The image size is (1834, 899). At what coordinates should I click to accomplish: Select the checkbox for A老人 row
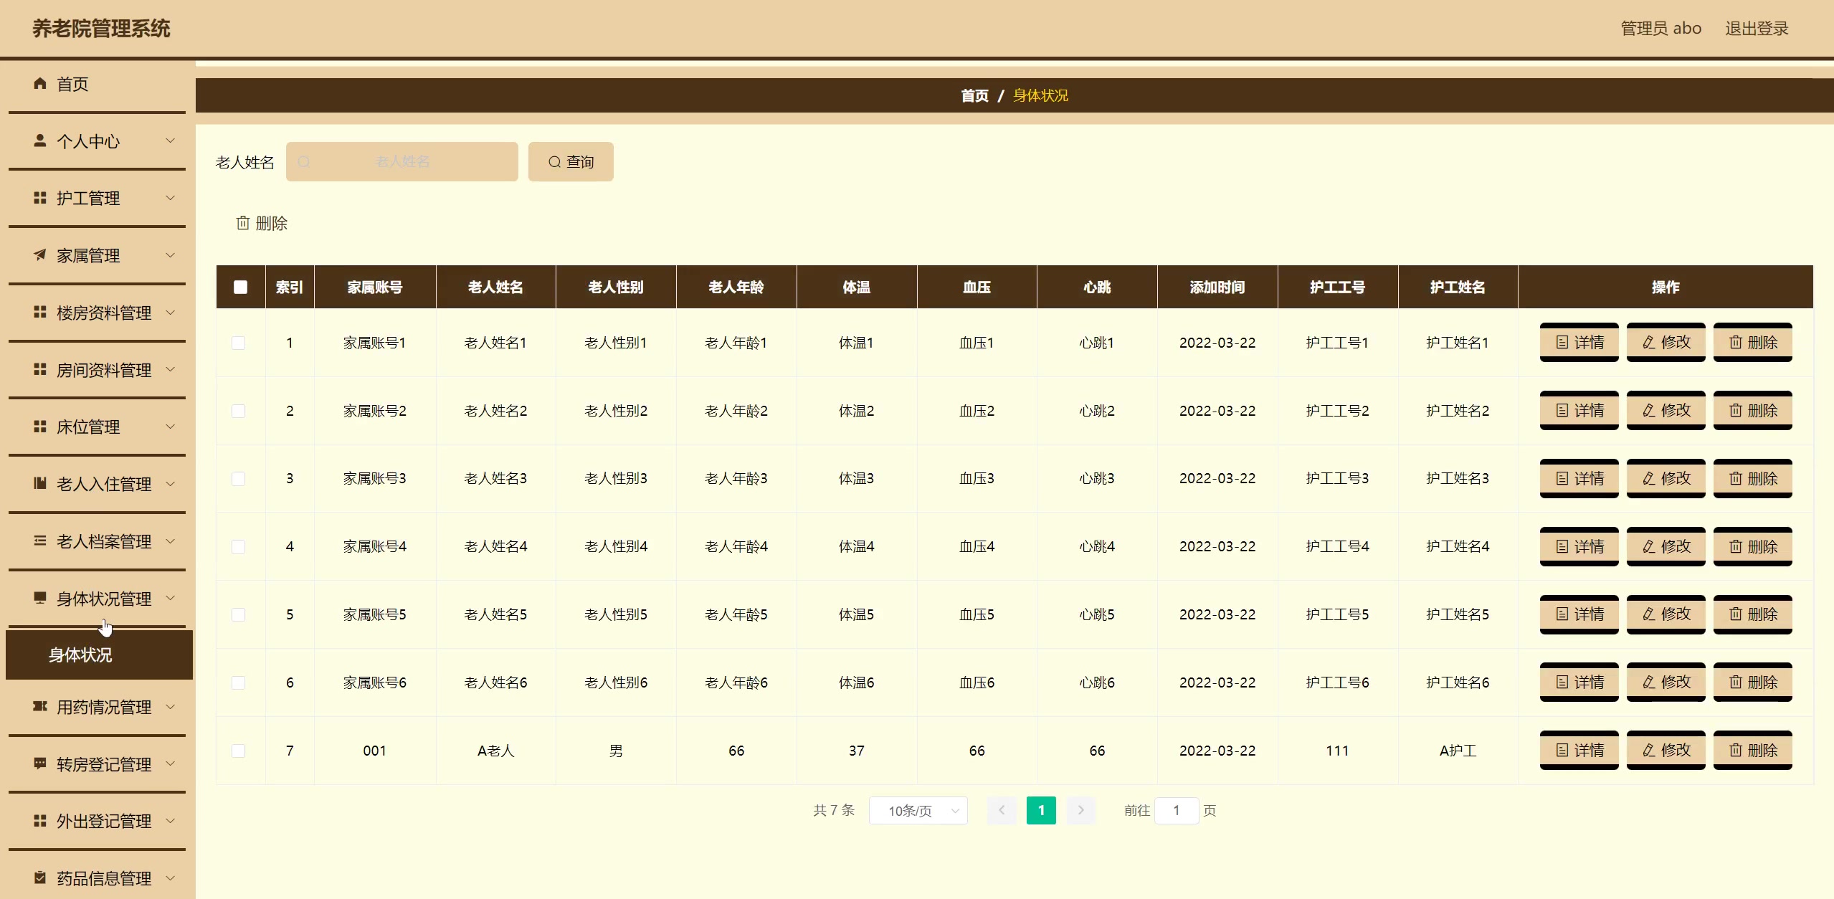239,751
